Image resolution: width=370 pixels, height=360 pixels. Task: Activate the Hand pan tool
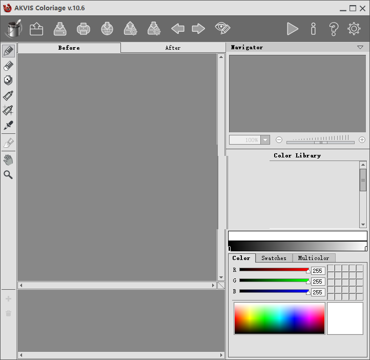8,160
